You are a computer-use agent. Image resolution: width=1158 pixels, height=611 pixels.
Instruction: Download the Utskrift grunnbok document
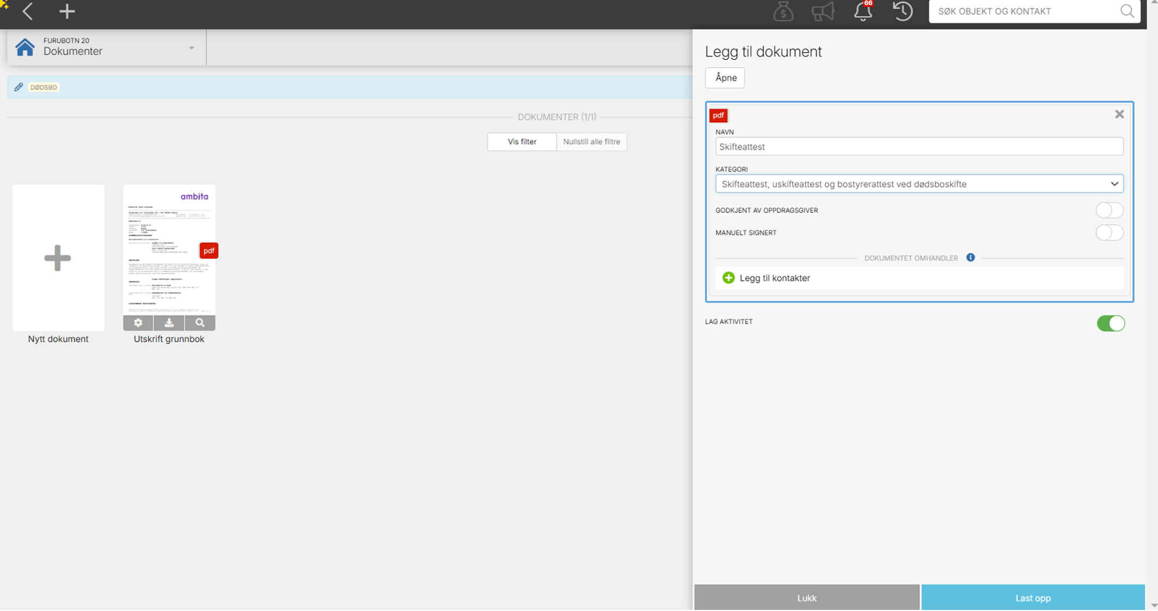[169, 323]
